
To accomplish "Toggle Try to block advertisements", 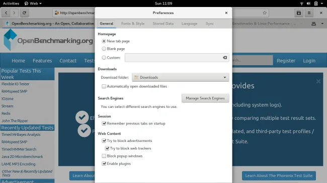I will pyautogui.click(x=104, y=141).
